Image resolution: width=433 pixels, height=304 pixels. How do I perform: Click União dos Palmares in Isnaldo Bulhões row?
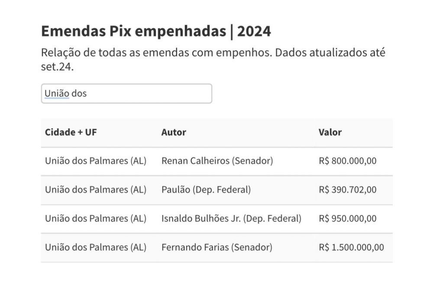96,218
